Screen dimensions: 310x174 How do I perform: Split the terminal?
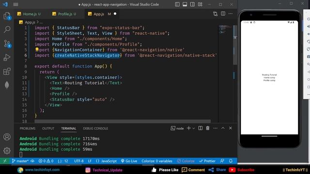tap(200, 128)
